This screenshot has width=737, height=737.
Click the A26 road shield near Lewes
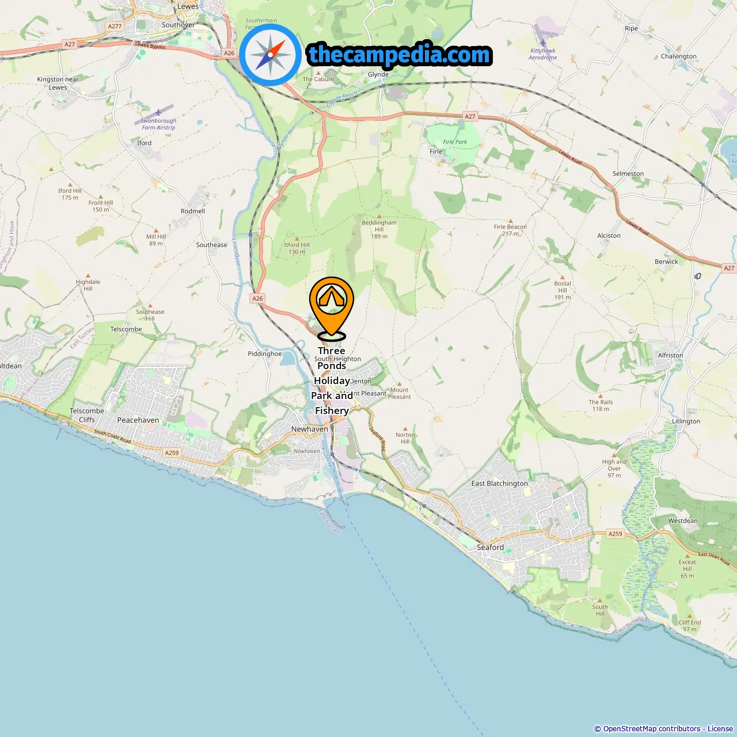[229, 53]
